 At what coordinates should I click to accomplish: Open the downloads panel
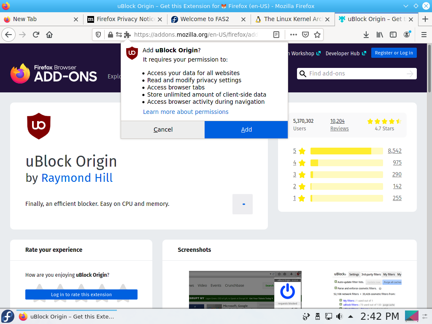(366, 35)
